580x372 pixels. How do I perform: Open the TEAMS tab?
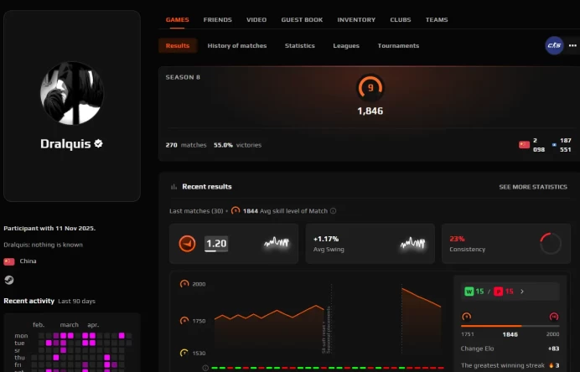point(437,20)
